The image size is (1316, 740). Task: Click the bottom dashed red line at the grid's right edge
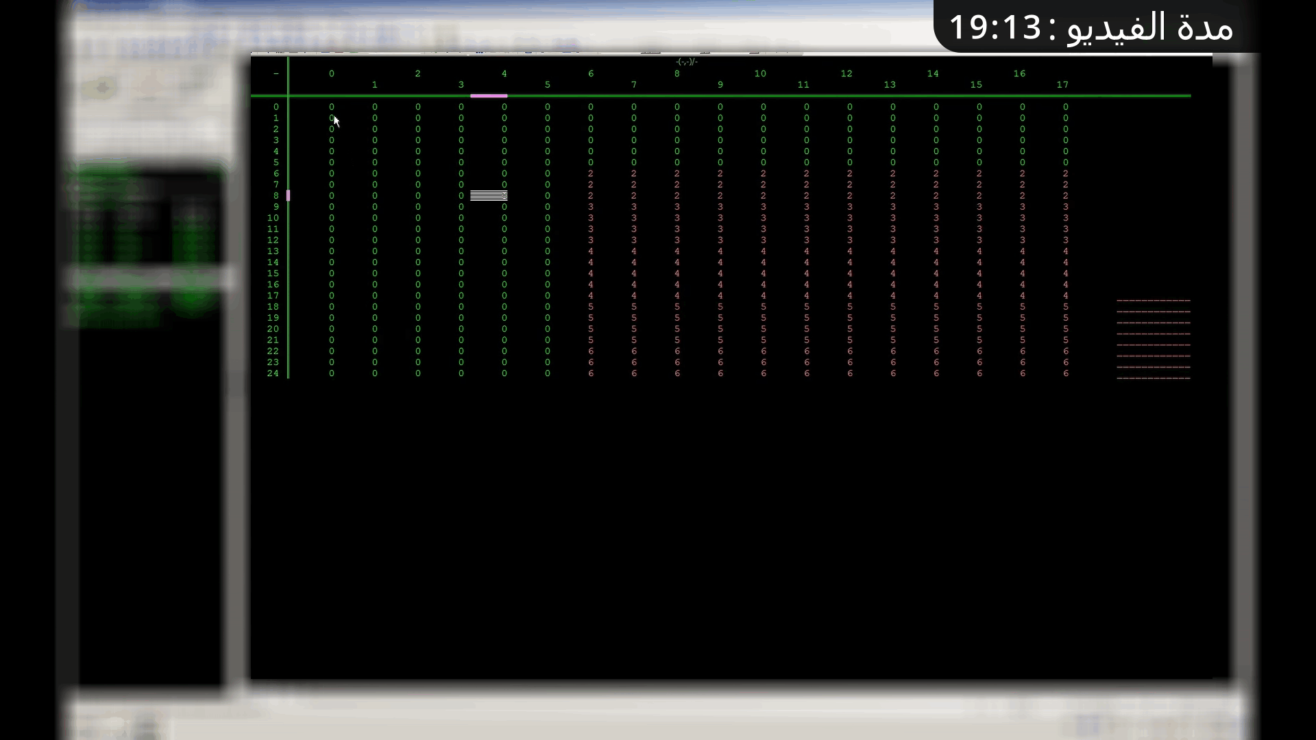pos(1154,378)
